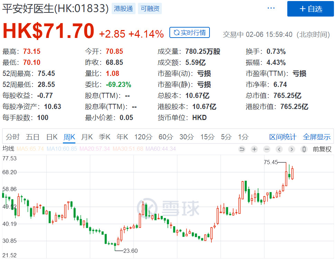Switch chart to 季K tab
Image resolution: width=335 pixels, height=259 pixels.
104,137
